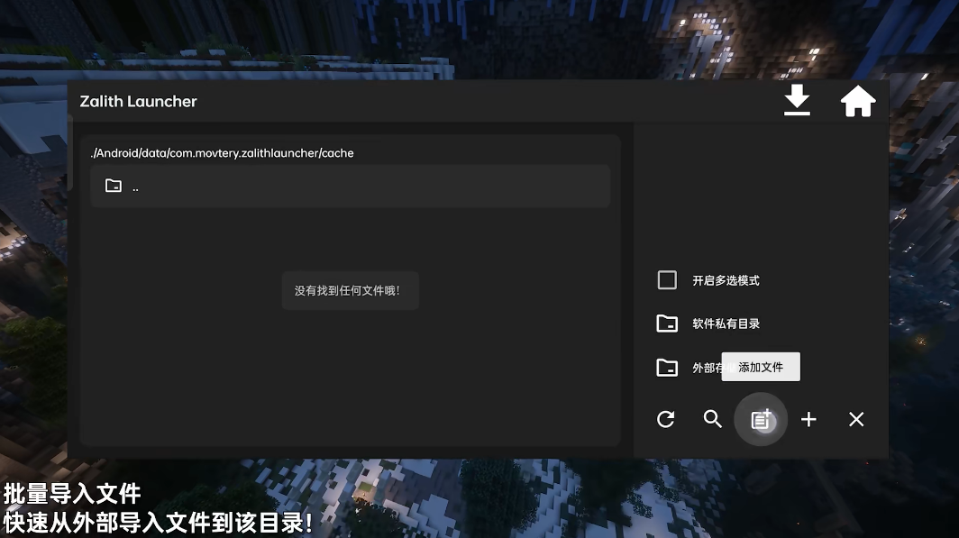Click the plus icon to add a file
The height and width of the screenshot is (538, 959).
pyautogui.click(x=808, y=419)
